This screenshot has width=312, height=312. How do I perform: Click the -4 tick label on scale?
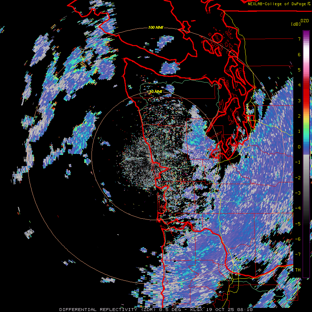(x=298, y=208)
